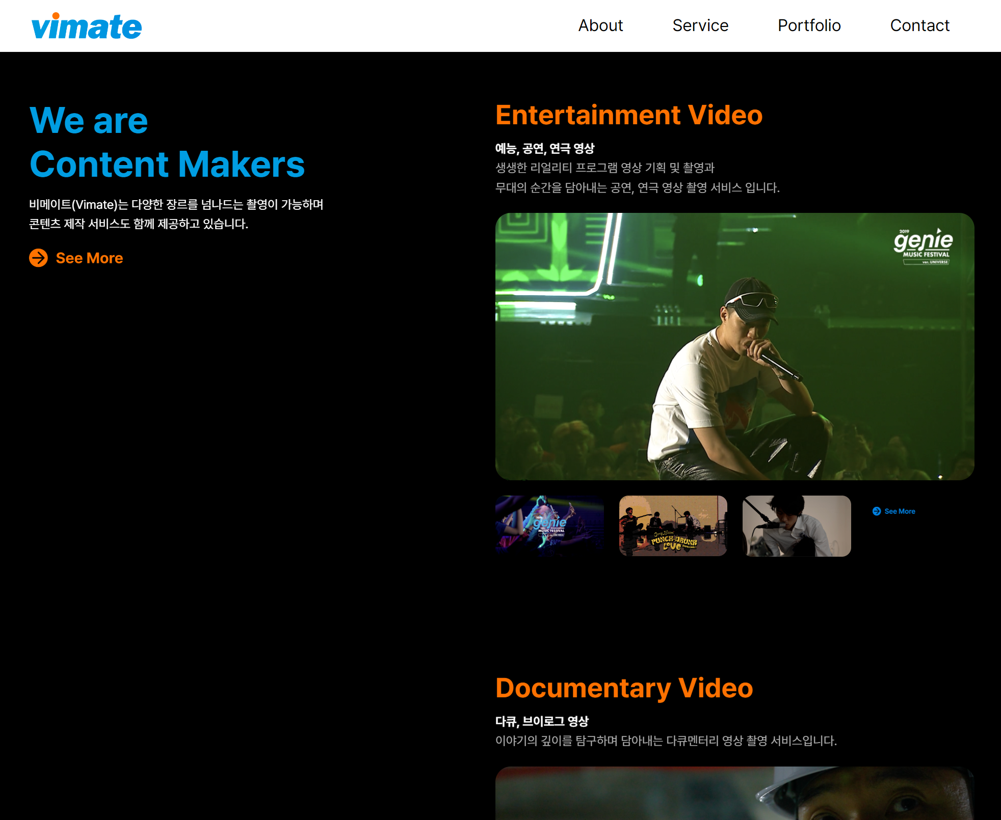Click the Documentary Video heading
The image size is (1001, 820).
[624, 688]
